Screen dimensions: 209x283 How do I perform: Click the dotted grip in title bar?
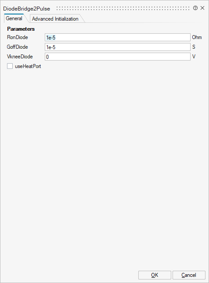(x=123, y=8)
